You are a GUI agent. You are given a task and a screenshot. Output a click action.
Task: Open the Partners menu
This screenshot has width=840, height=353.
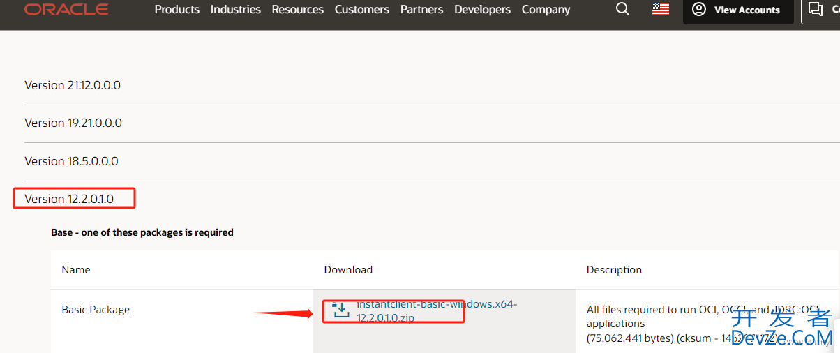tap(422, 10)
